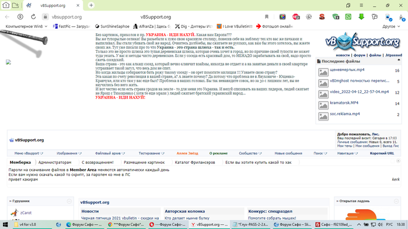Open browser bookmarks panel icon
The width and height of the screenshot is (408, 229).
pos(348,5)
